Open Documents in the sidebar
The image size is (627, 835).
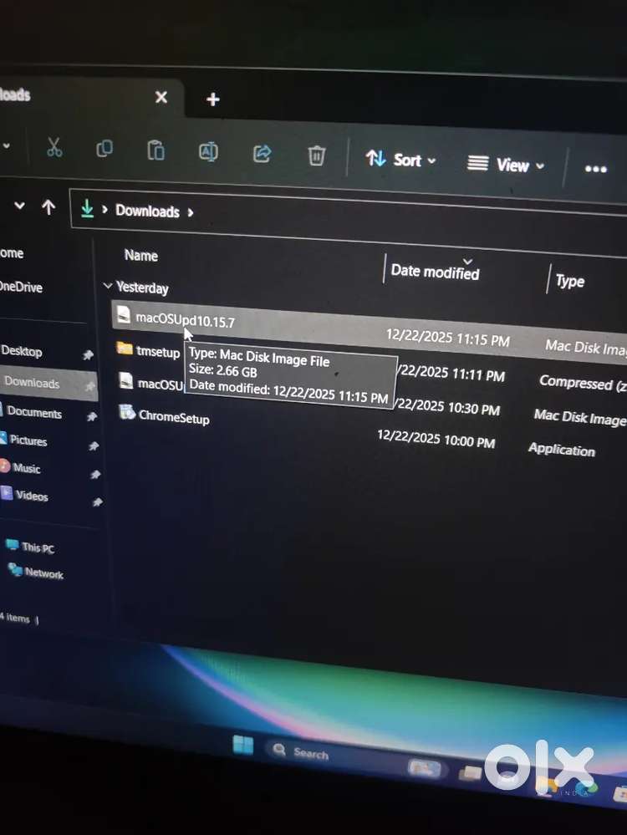[x=34, y=412]
